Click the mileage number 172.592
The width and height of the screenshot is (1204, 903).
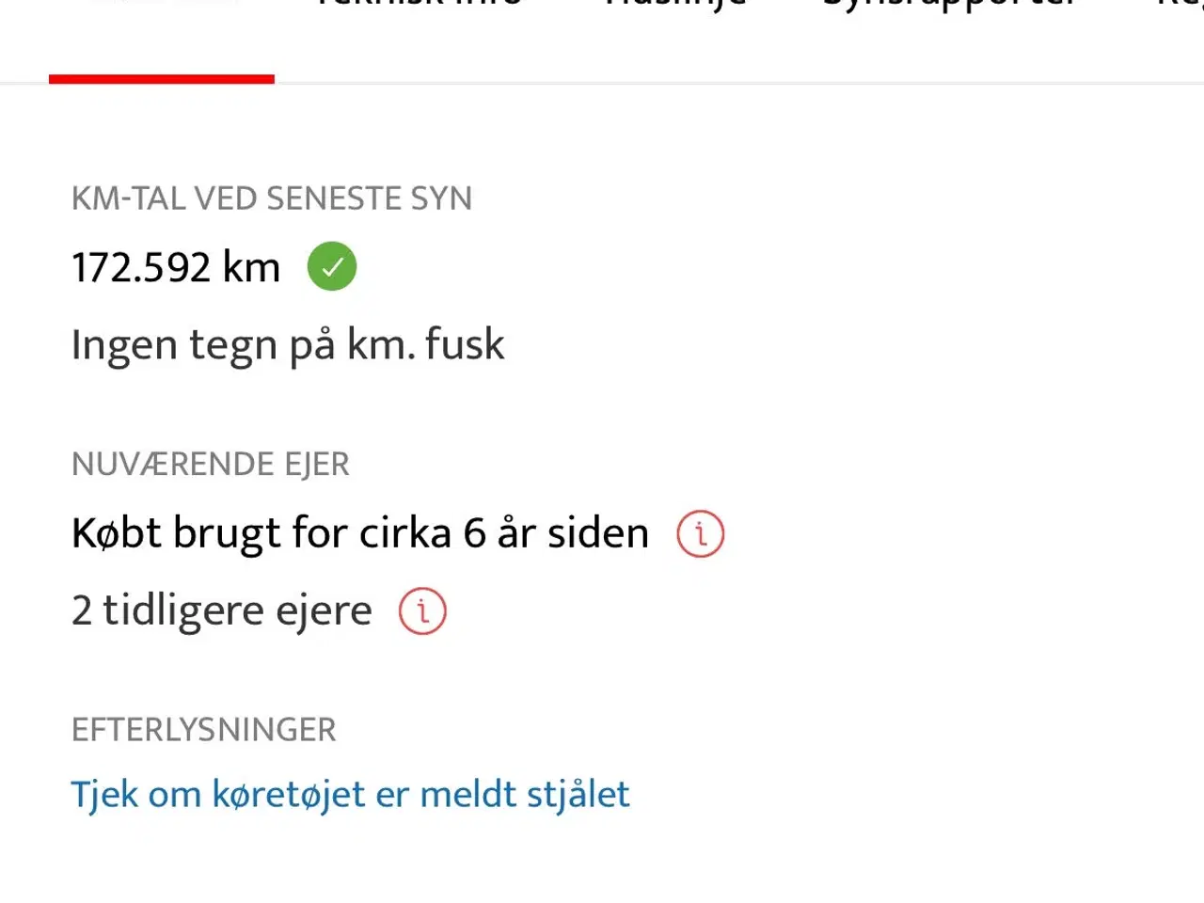click(141, 268)
